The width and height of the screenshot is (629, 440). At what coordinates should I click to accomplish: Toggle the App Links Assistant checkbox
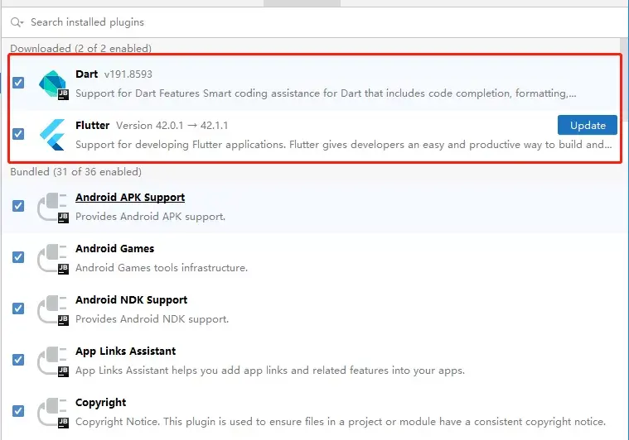point(18,360)
